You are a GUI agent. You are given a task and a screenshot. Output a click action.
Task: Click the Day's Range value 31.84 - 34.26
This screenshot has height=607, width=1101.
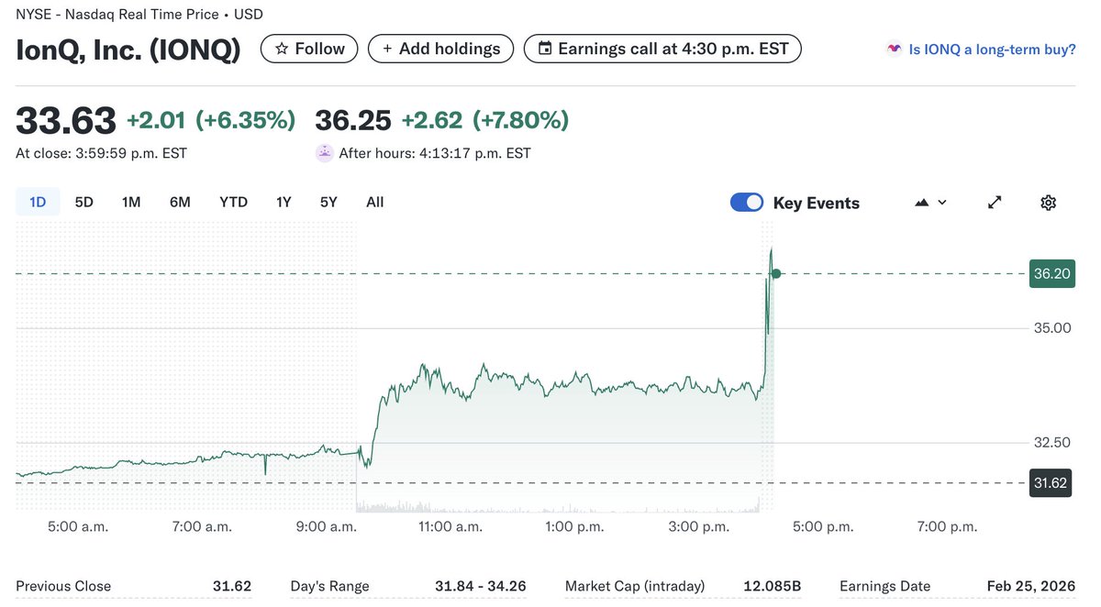pyautogui.click(x=480, y=586)
